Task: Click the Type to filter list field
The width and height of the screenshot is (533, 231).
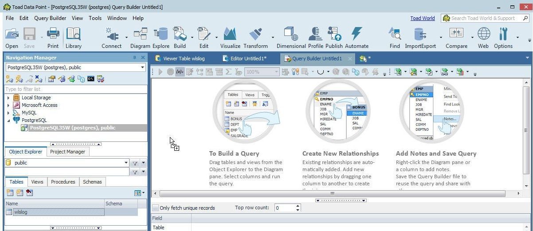Action: pos(75,89)
